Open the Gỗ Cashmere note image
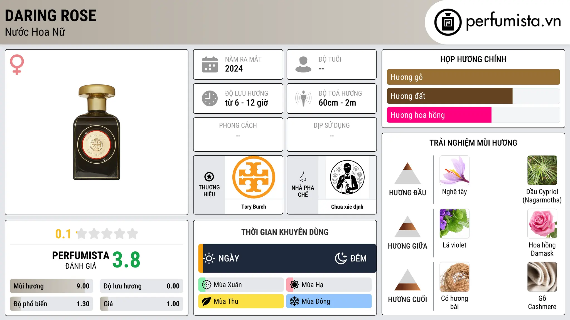 (x=542, y=277)
